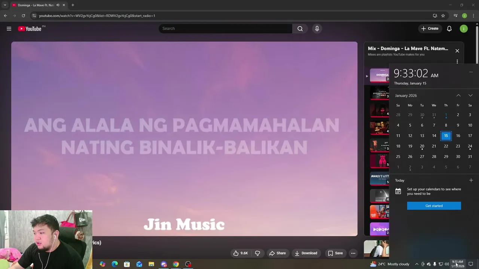Select January 20 in the calendar
Screen dimensions: 479x269
tap(422, 146)
